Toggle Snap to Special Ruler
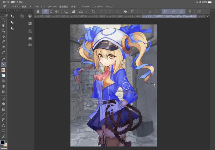Screen dimensions: 215x150 [x=174, y=11]
